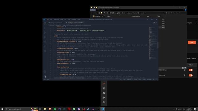Image resolution: width=198 pixels, height=111 pixels.
Task: Open recent locations dropdown in File Explorer
Action: coord(97,13)
